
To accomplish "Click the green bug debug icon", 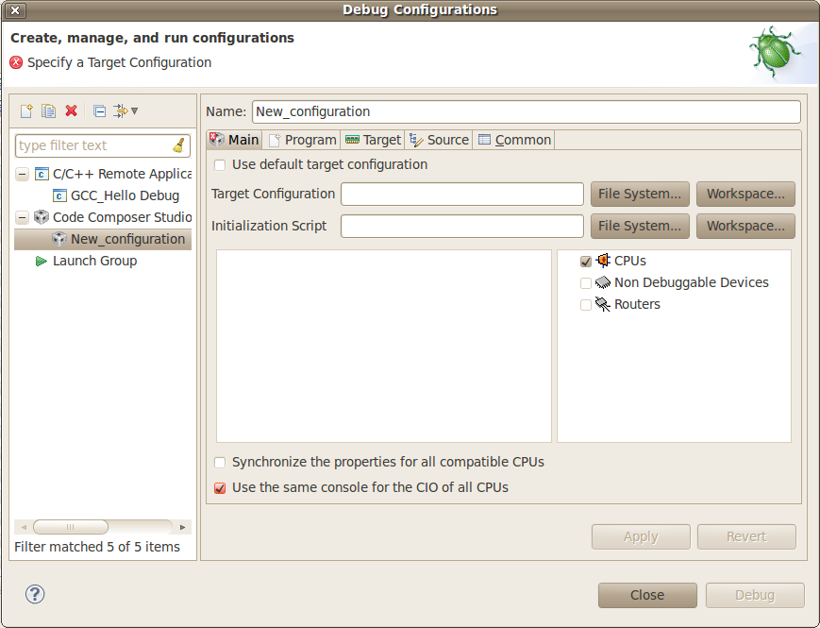I will click(777, 54).
